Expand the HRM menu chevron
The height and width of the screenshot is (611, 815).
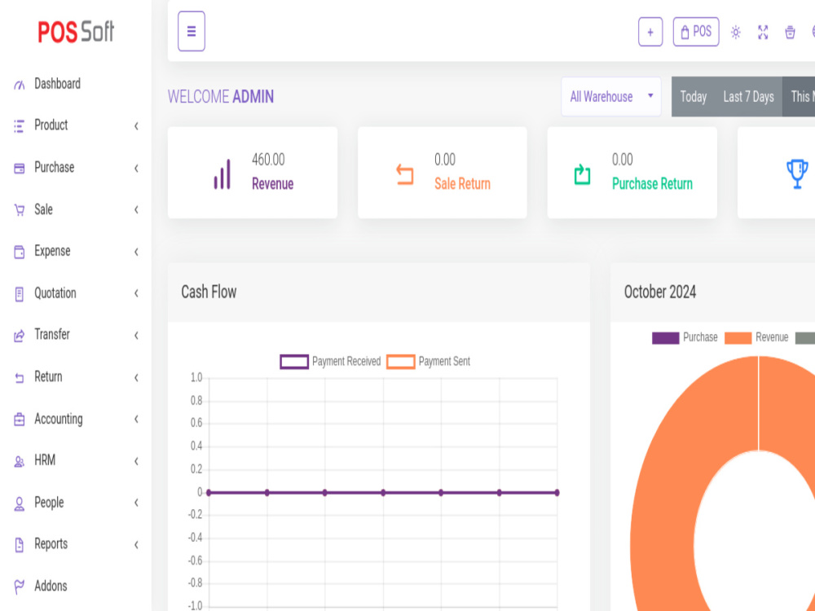pos(136,461)
